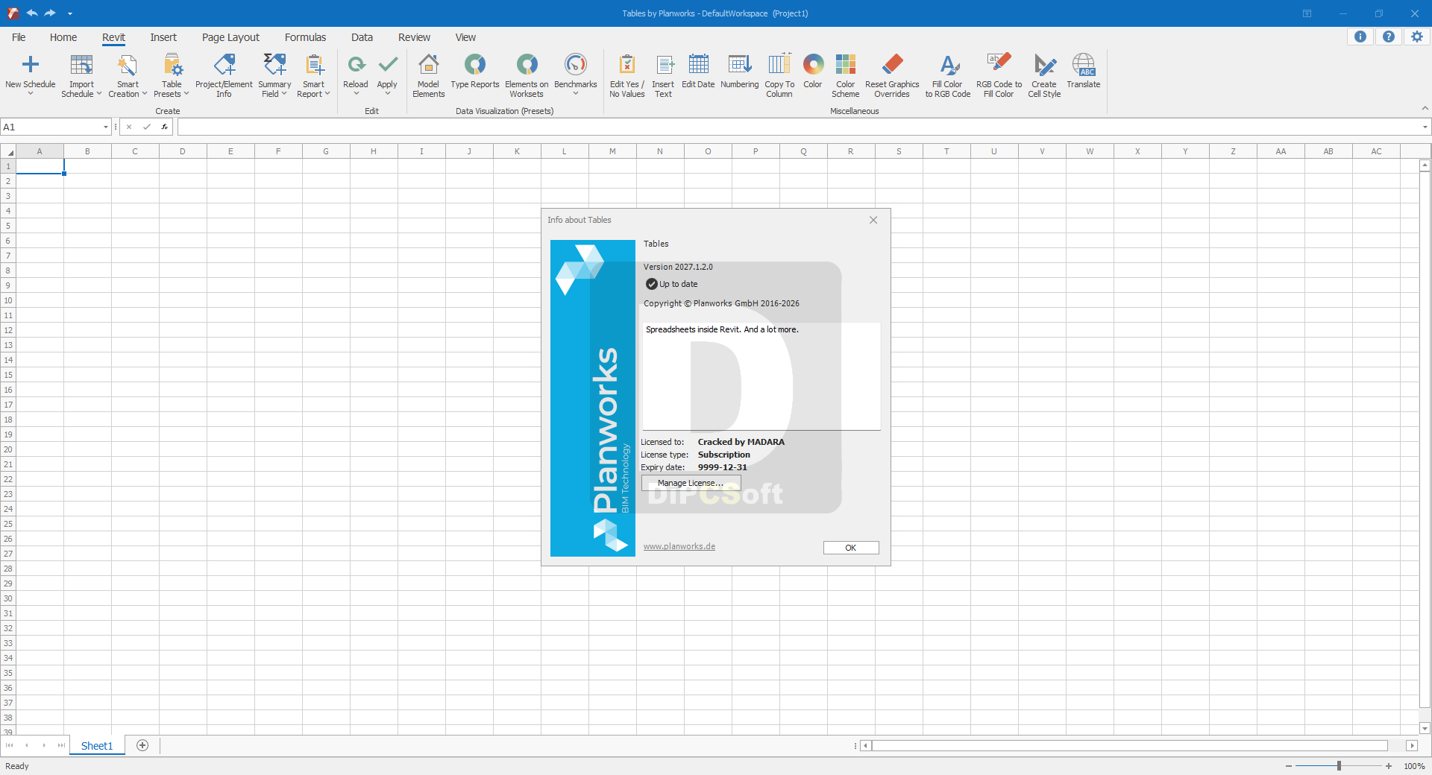Click Project/Element Info icon
Screen dimensions: 1432x775
[x=224, y=65]
